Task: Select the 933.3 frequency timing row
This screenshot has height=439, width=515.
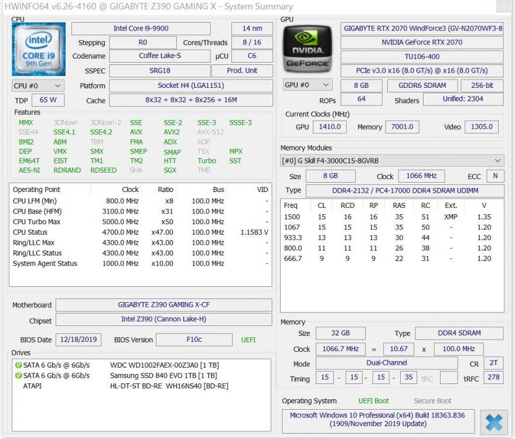Action: click(392, 238)
